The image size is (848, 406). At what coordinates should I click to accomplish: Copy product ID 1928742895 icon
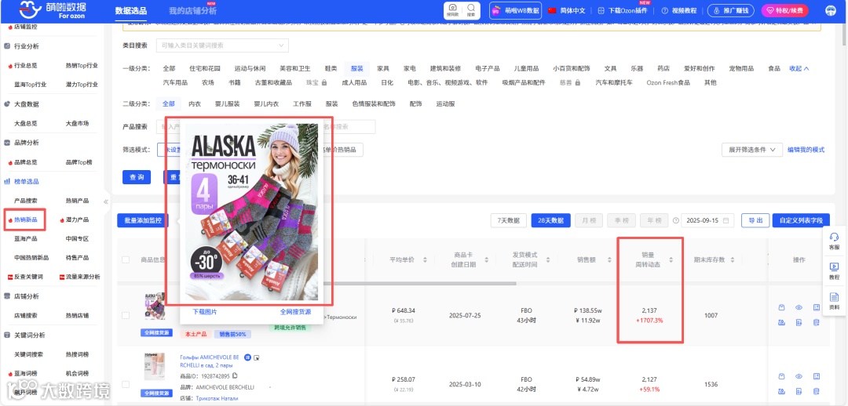coord(235,375)
